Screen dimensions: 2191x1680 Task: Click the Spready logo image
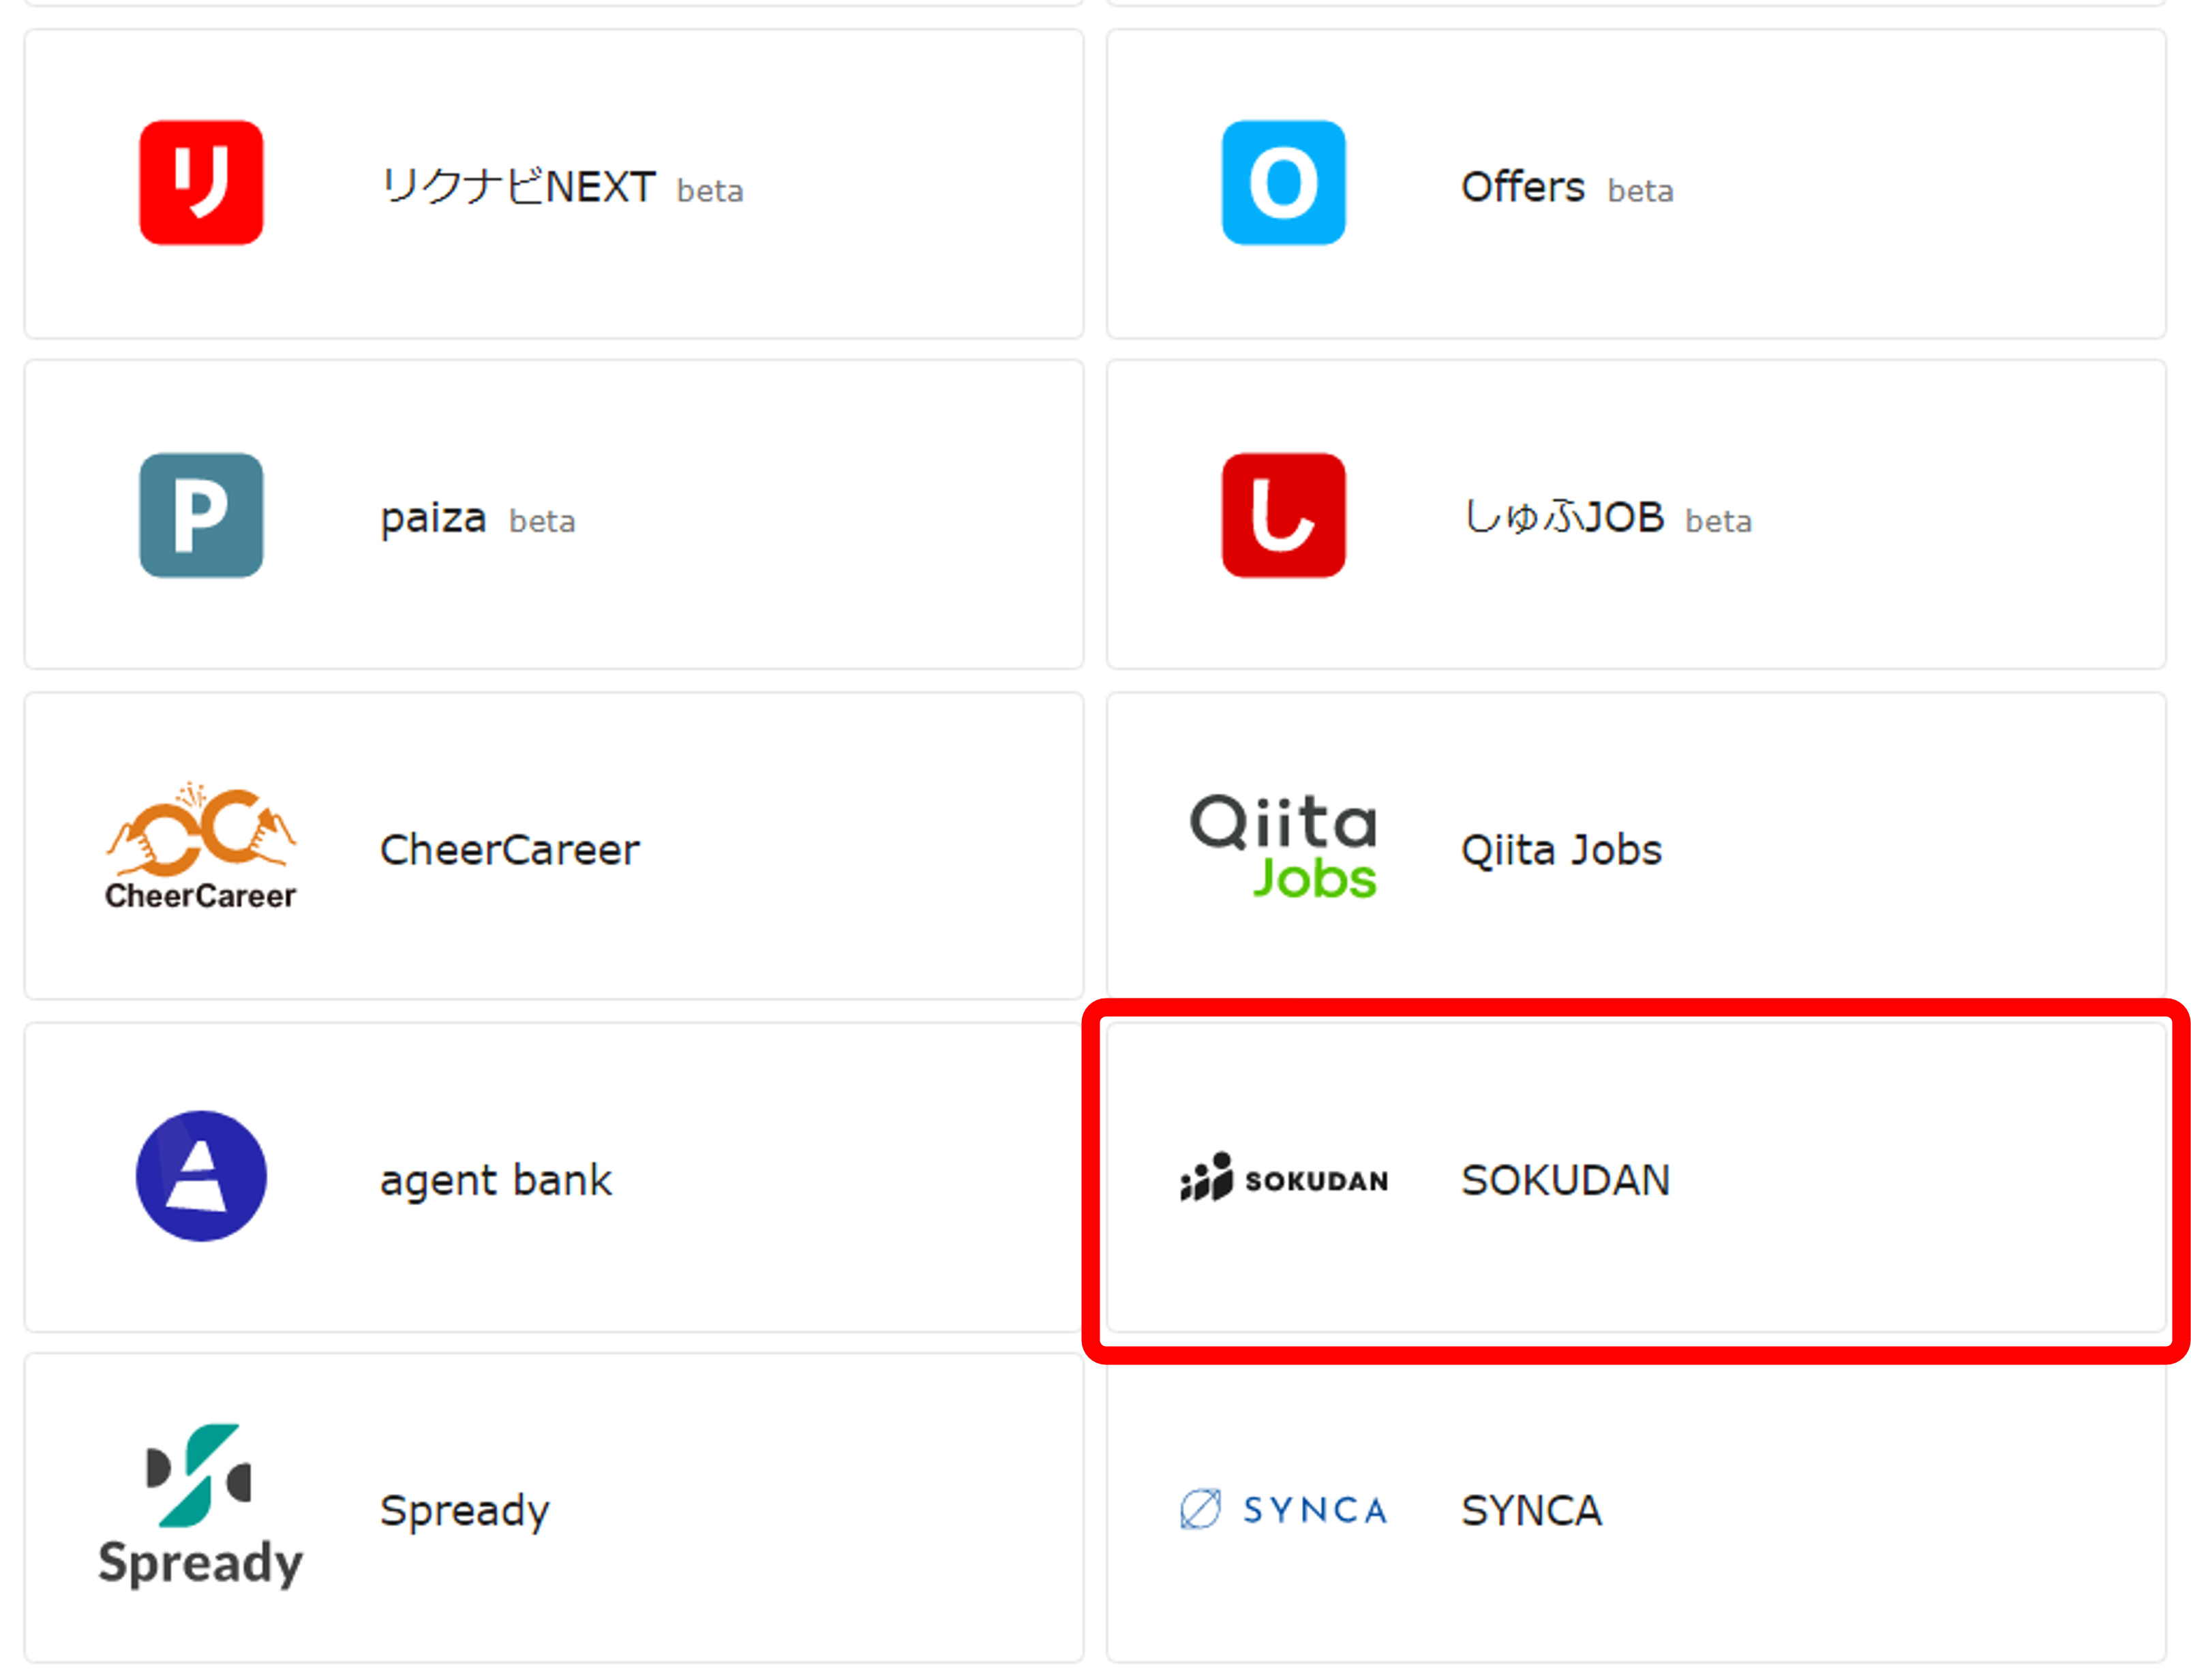click(201, 1506)
